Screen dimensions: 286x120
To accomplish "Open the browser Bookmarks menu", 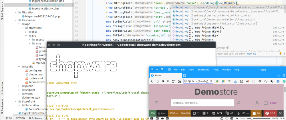I will (204, 69).
